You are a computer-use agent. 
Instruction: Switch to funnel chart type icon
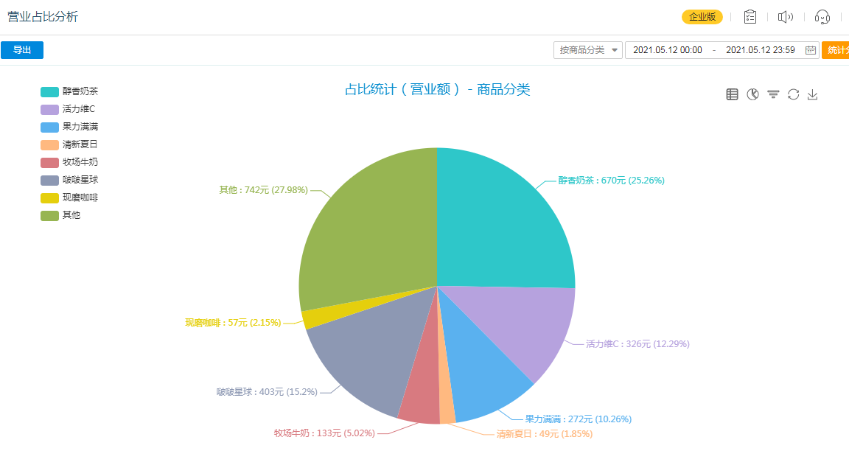click(x=773, y=94)
